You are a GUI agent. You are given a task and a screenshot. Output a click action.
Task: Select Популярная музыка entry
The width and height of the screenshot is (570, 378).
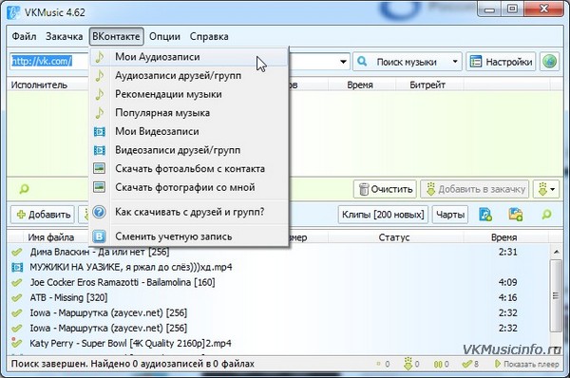pyautogui.click(x=189, y=113)
